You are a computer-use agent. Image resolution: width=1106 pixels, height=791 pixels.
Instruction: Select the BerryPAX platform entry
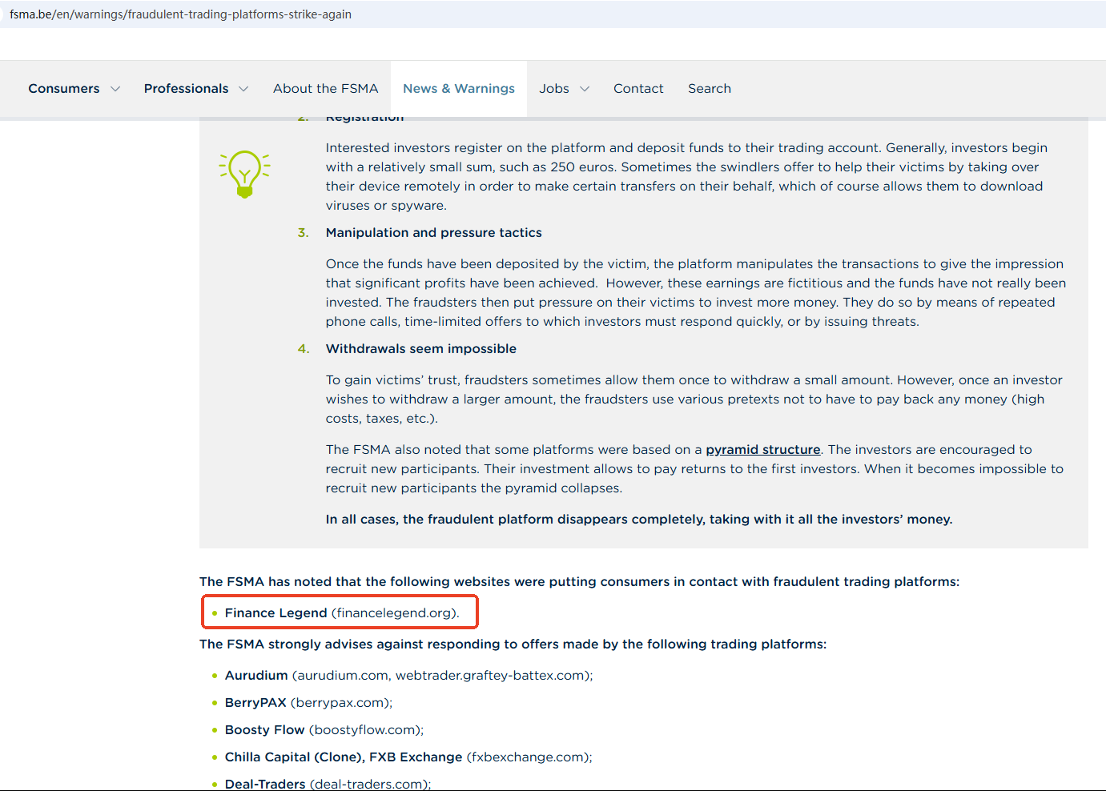[x=308, y=703]
